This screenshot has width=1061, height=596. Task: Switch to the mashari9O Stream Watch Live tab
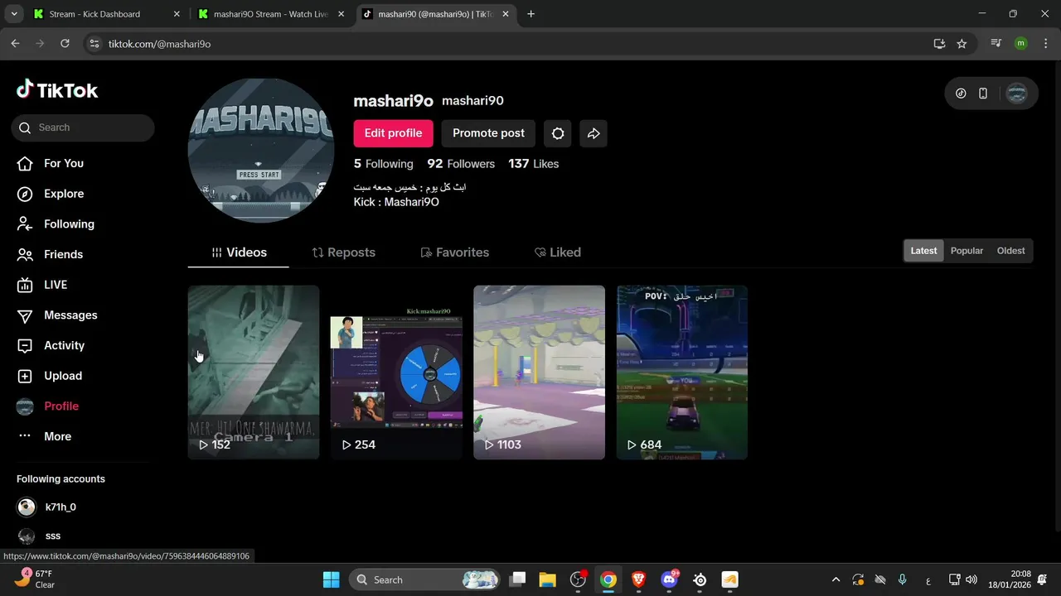click(x=270, y=14)
